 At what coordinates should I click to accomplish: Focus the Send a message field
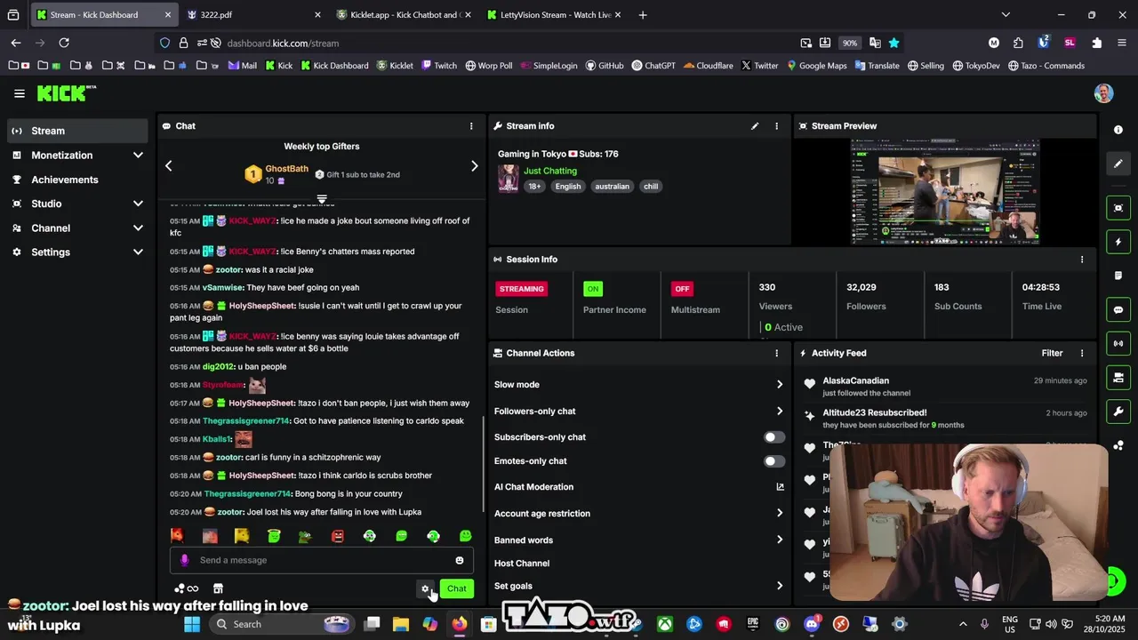coord(322,560)
